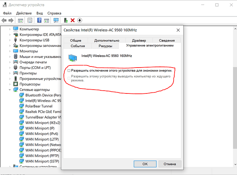Expand the Контроллеры USB node

(x=10, y=40)
